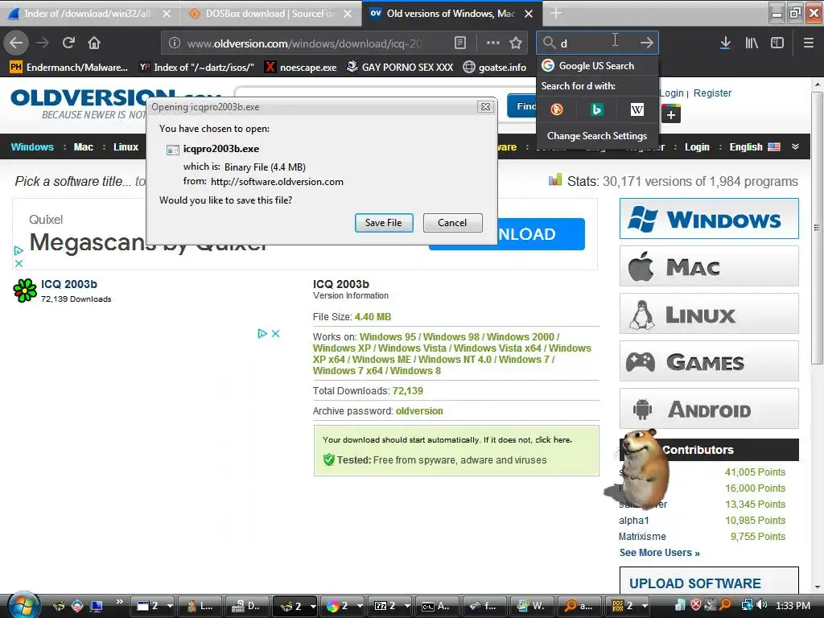This screenshot has width=824, height=618.
Task: Click the ICQ flower icon
Action: pos(25,290)
